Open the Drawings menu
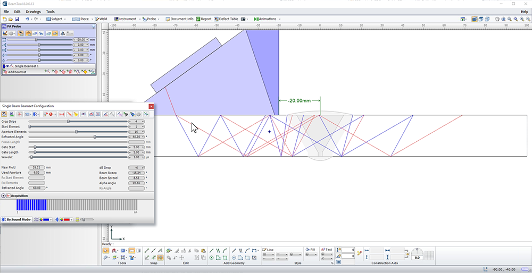The image size is (532, 273). tap(33, 11)
